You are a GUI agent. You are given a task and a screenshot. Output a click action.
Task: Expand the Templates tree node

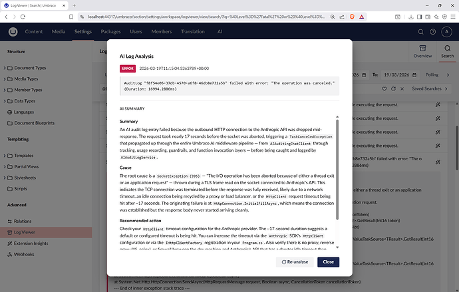5,156
